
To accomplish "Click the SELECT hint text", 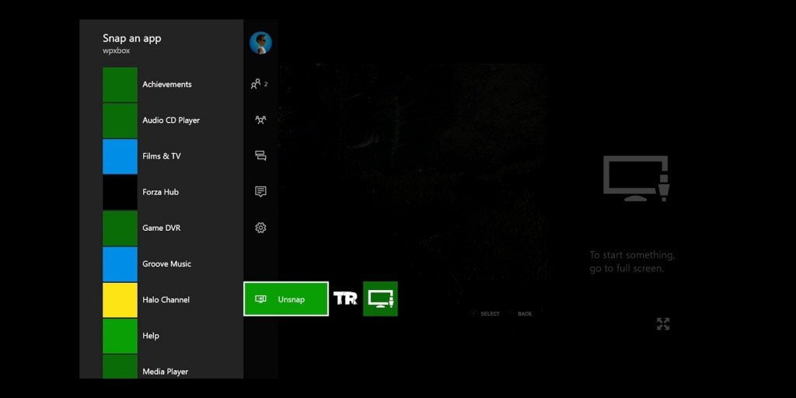I will point(490,314).
